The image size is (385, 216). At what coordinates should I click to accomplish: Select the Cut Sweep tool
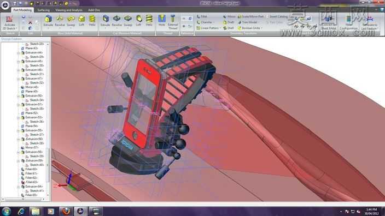click(x=128, y=21)
